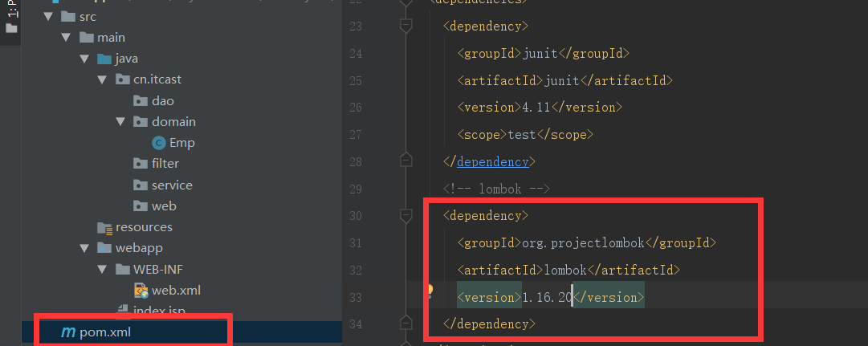The height and width of the screenshot is (346, 868).
Task: Select the webapp folder icon
Action: 104,248
